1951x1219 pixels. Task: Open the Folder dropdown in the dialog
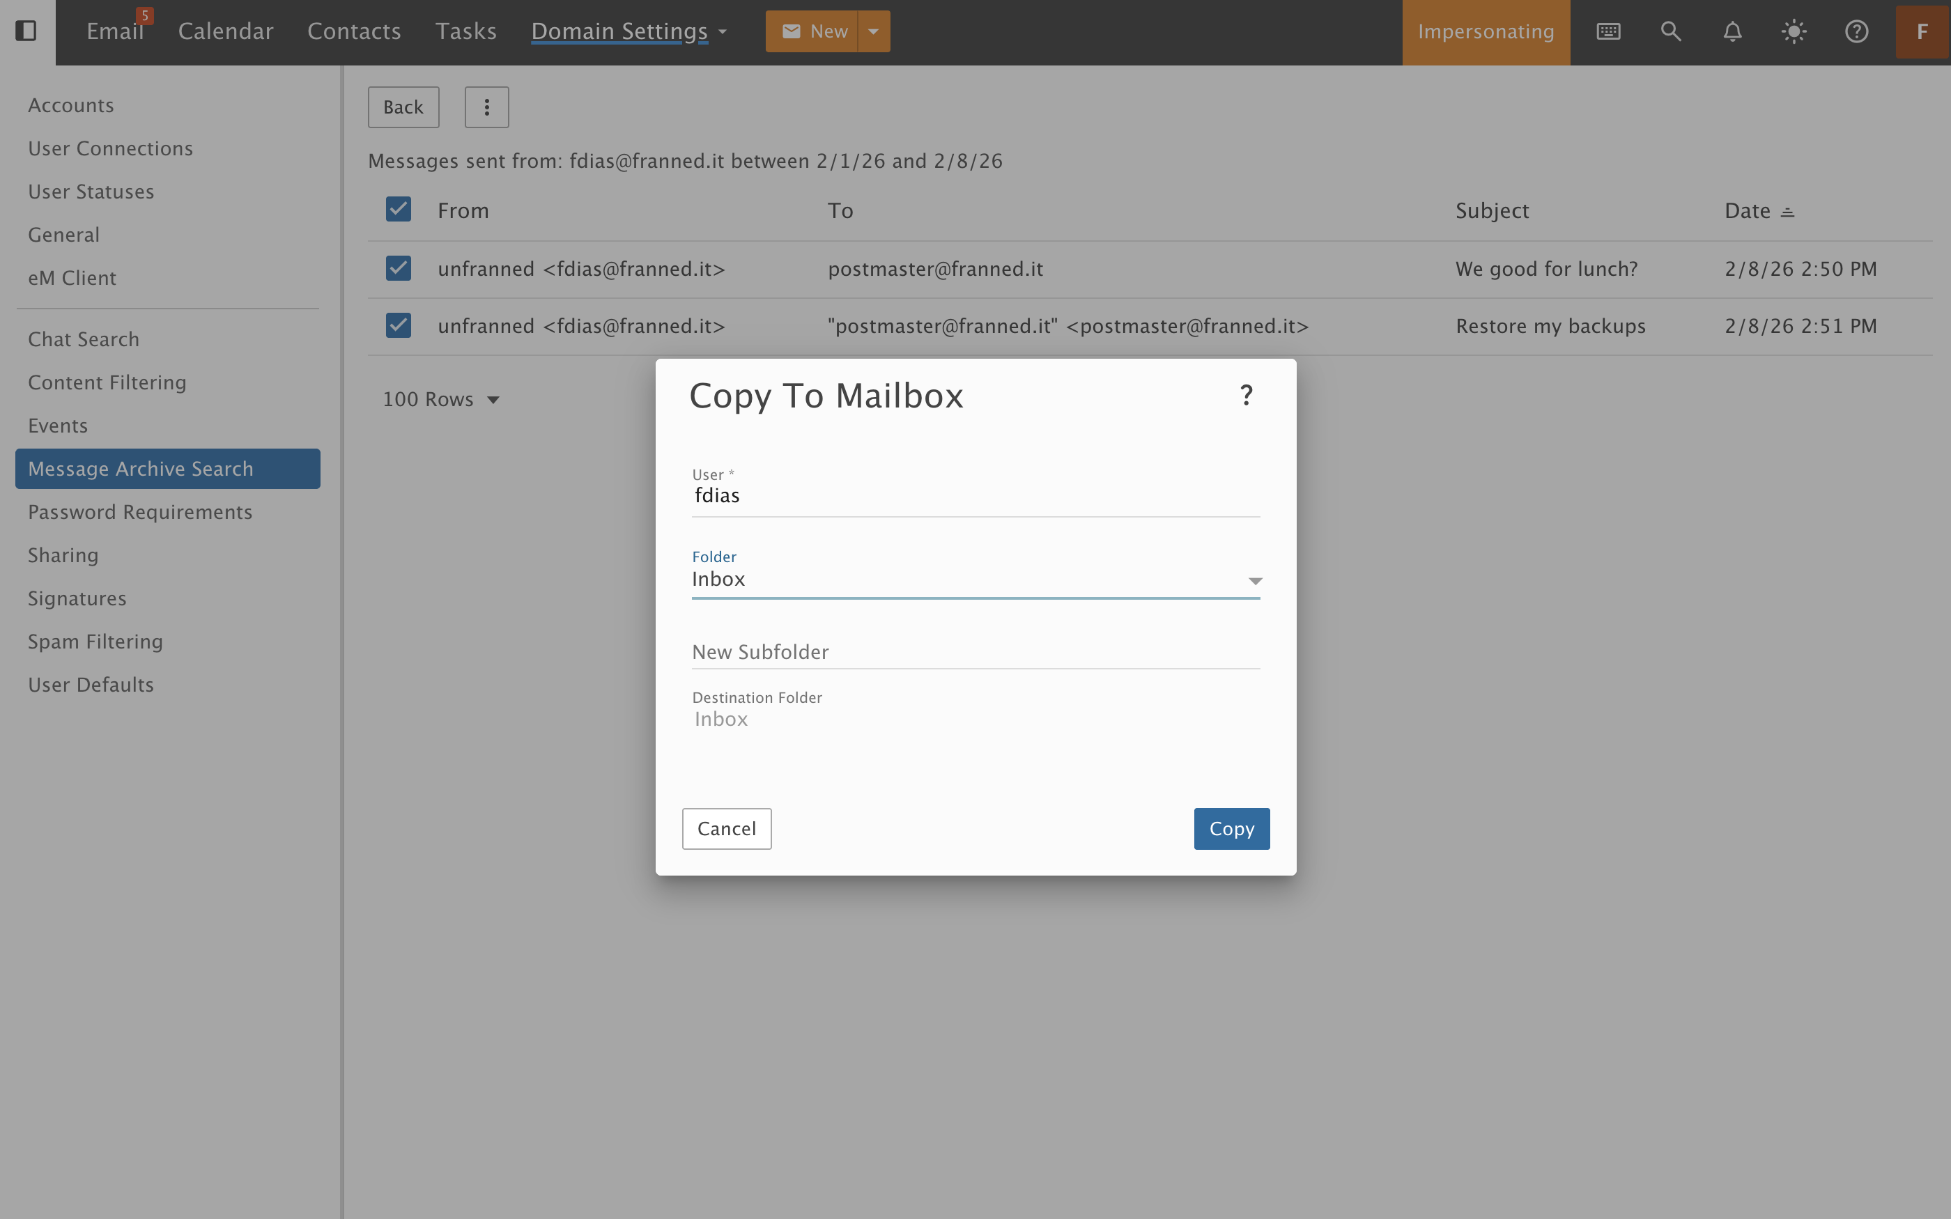pos(1254,580)
